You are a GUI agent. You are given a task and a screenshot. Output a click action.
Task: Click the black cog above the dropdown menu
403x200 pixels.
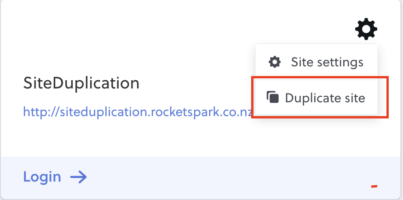tap(366, 29)
